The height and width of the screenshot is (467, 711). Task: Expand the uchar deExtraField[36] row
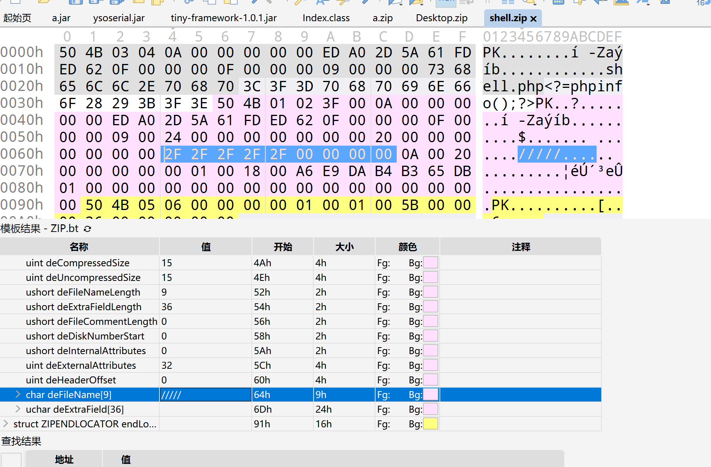tap(18, 409)
